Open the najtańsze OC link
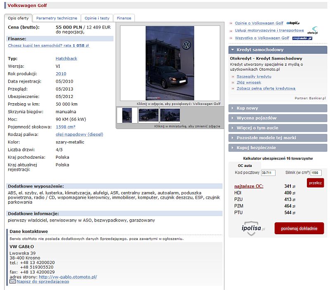This screenshot has width=330, height=290. [249, 186]
